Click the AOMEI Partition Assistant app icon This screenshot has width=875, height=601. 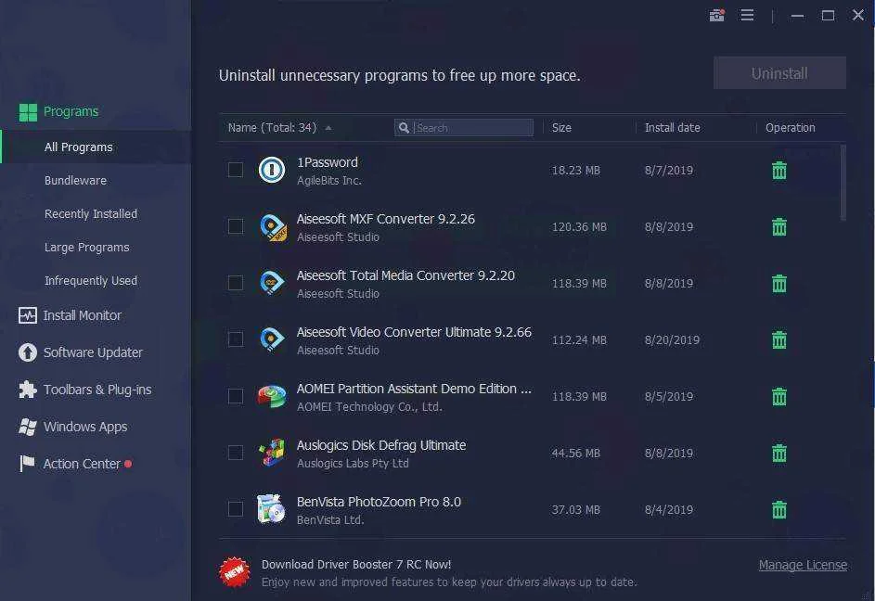272,396
